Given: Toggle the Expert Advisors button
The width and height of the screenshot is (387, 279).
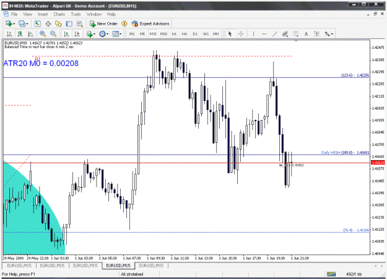Looking at the screenshot, I should [x=150, y=24].
